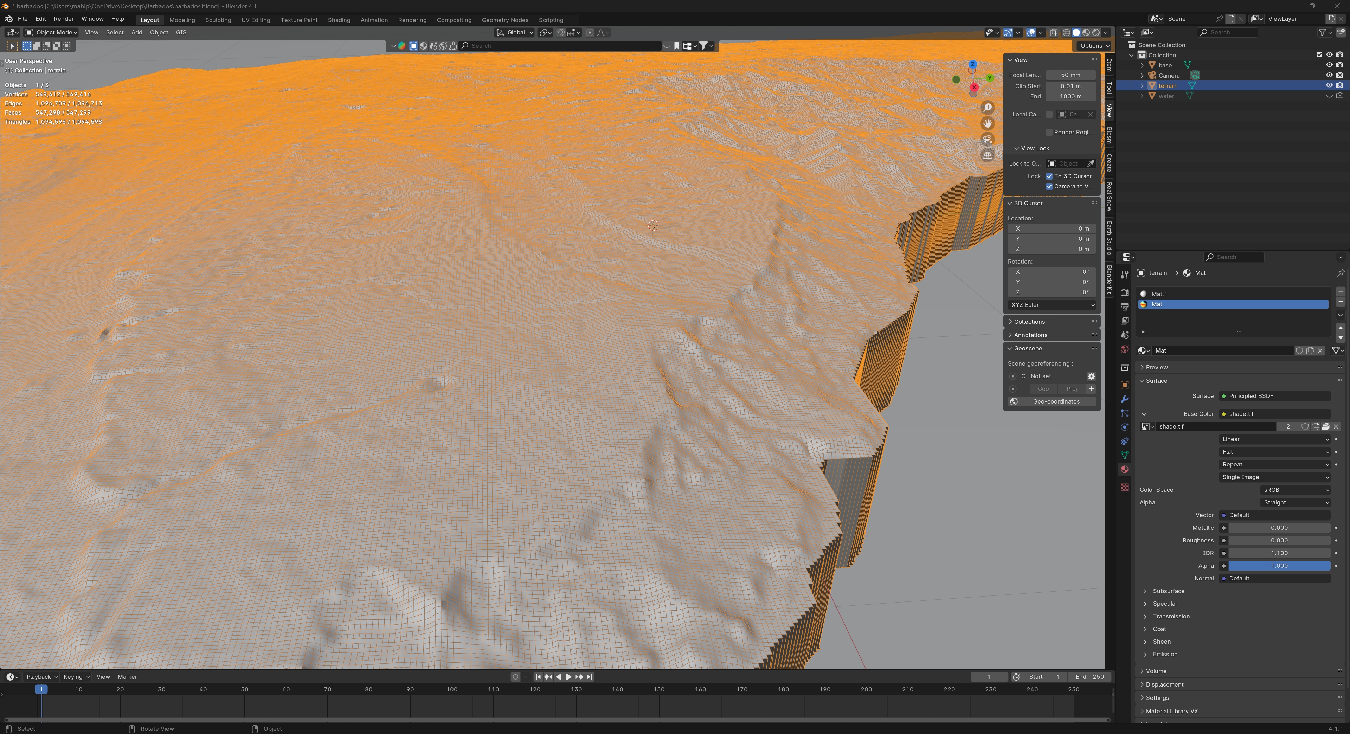Open the Object Mode dropdown

[52, 32]
